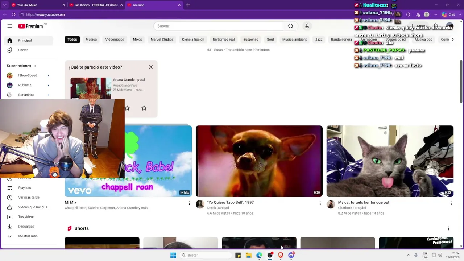Select the Música ambient chip
Image resolution: width=464 pixels, height=261 pixels.
point(294,40)
